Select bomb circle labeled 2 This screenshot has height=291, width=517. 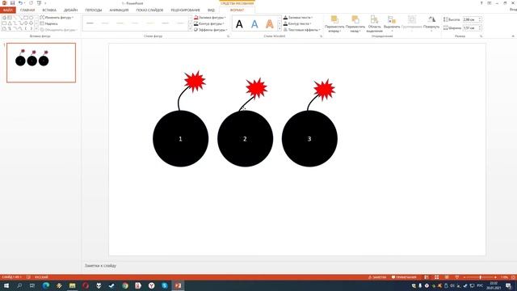pyautogui.click(x=246, y=138)
